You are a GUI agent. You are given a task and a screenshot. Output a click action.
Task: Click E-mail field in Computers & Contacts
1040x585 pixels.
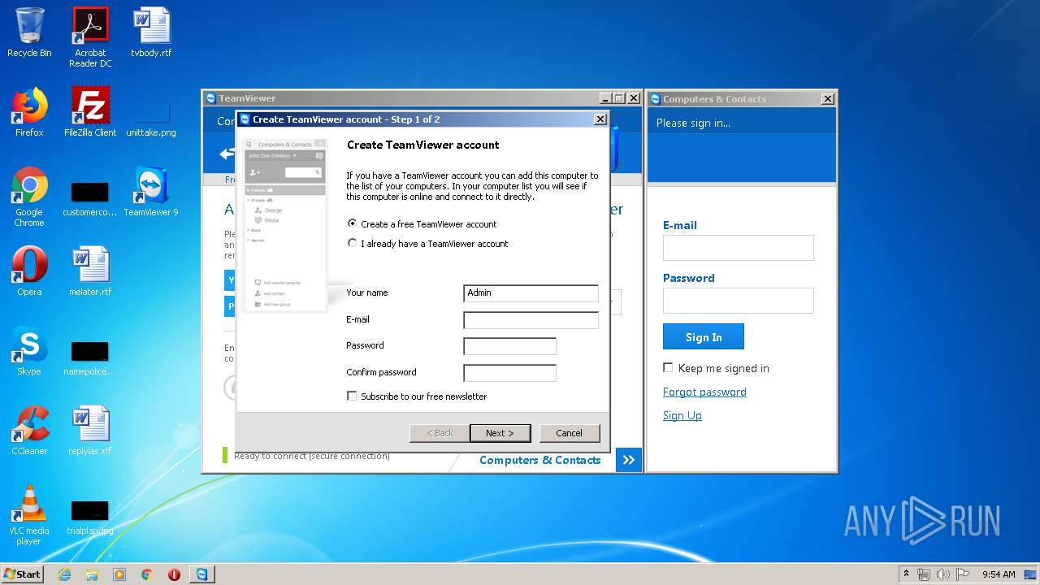tap(738, 248)
